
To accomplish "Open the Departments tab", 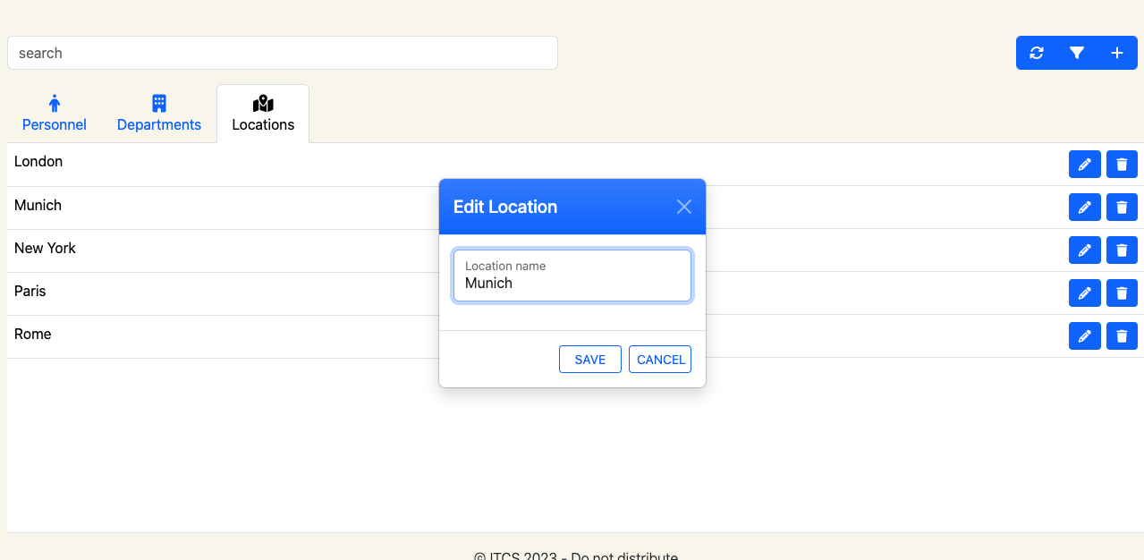I will 159,114.
